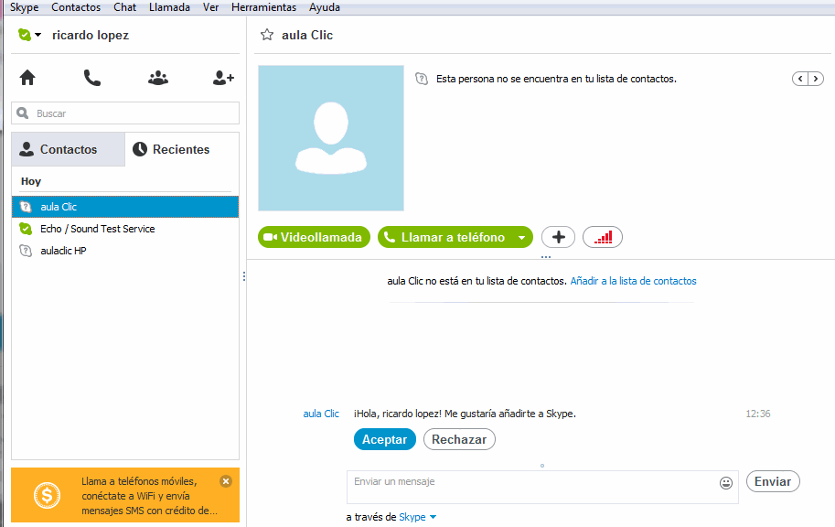835x527 pixels.
Task: Expand the Llamar a teléfono dropdown arrow
Action: click(521, 238)
